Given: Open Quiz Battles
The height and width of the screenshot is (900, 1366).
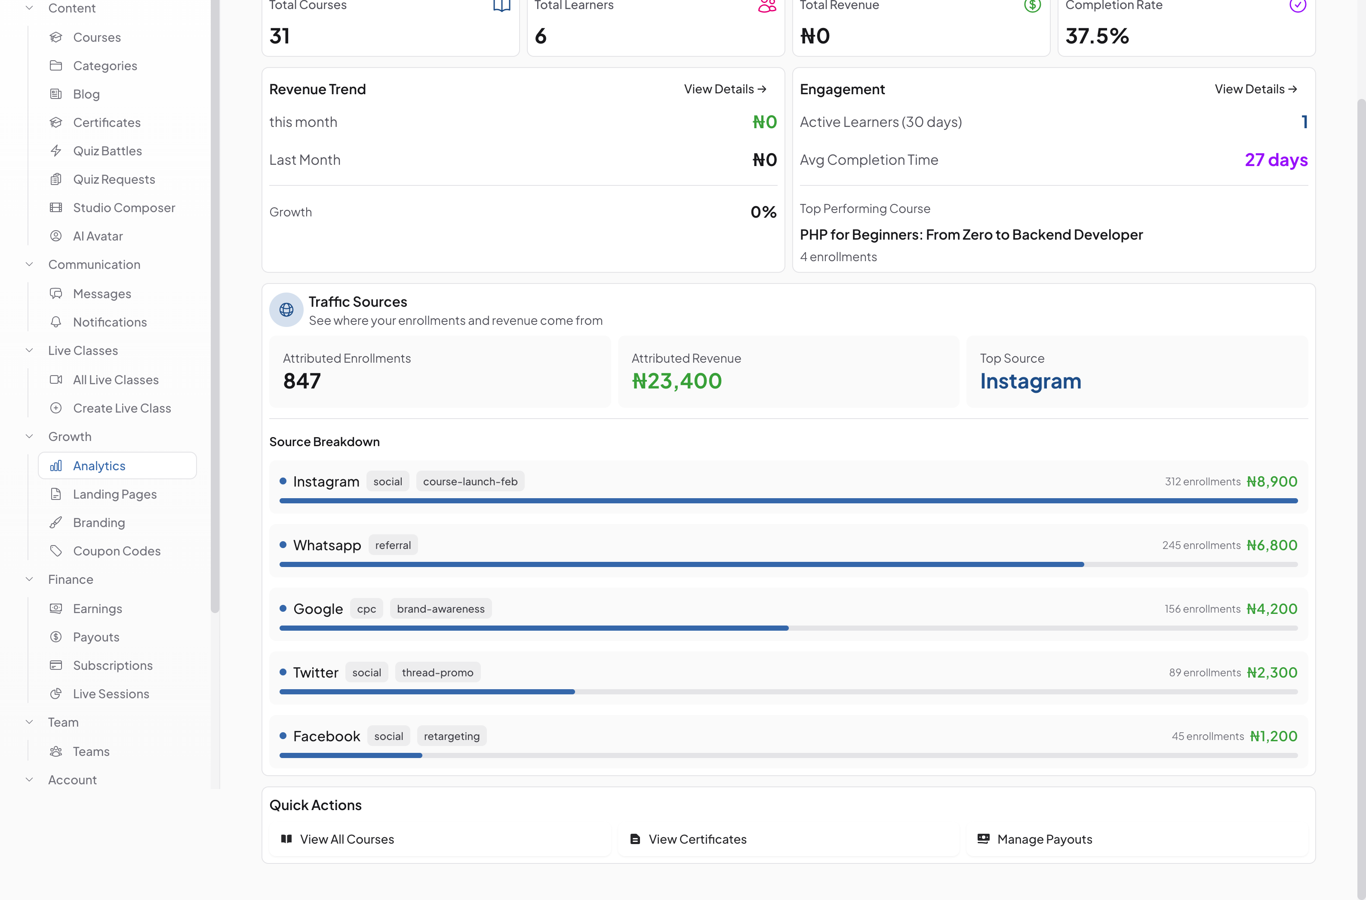Looking at the screenshot, I should coord(108,151).
